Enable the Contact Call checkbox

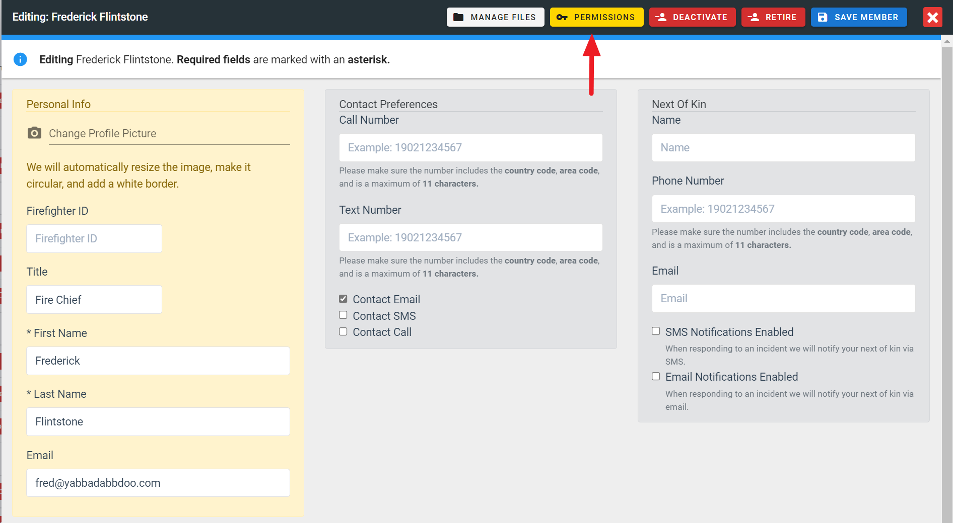343,331
